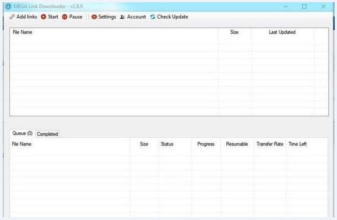Click the queue Size column header
This screenshot has height=220, width=337.
click(x=144, y=144)
